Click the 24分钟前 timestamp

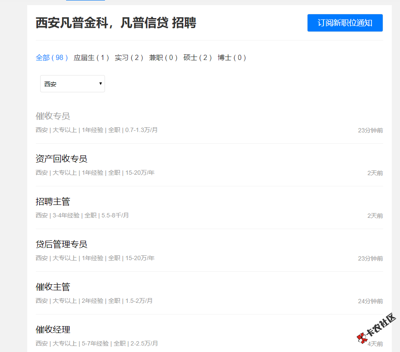click(370, 302)
